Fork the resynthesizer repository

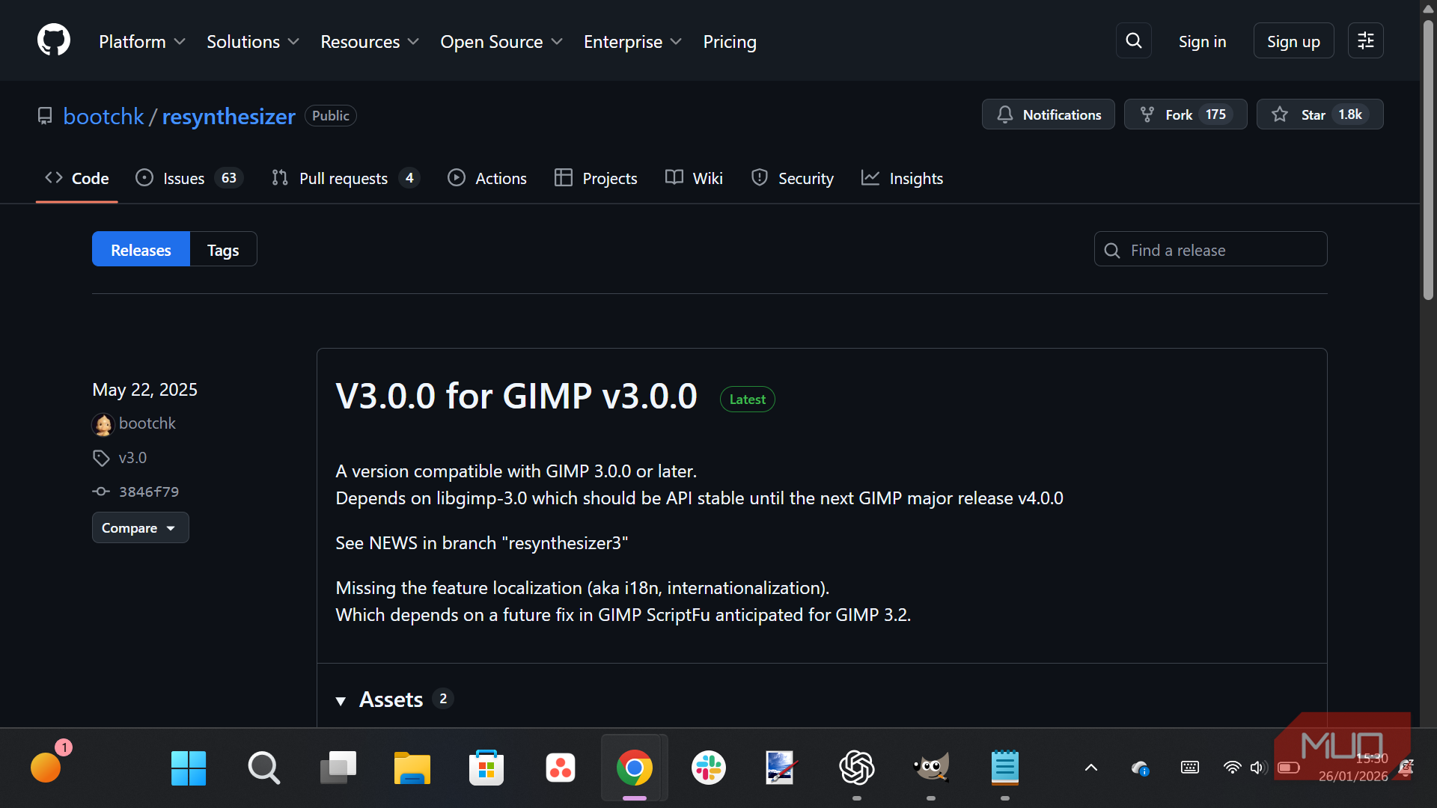(1185, 114)
